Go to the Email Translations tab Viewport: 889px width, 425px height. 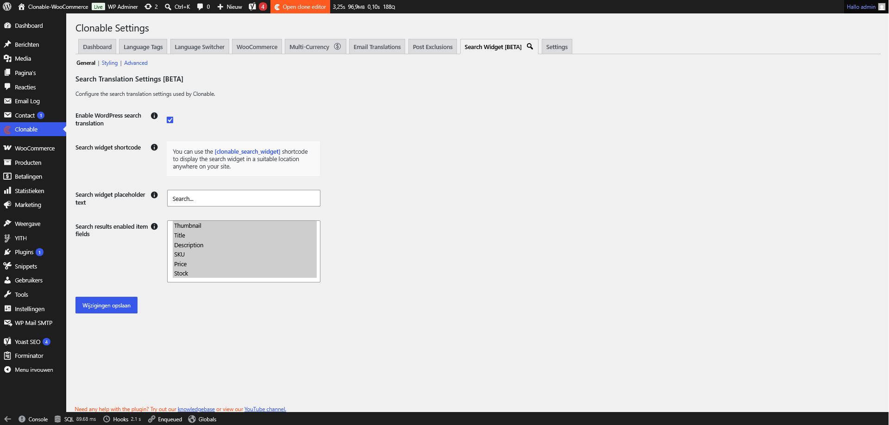click(x=377, y=47)
